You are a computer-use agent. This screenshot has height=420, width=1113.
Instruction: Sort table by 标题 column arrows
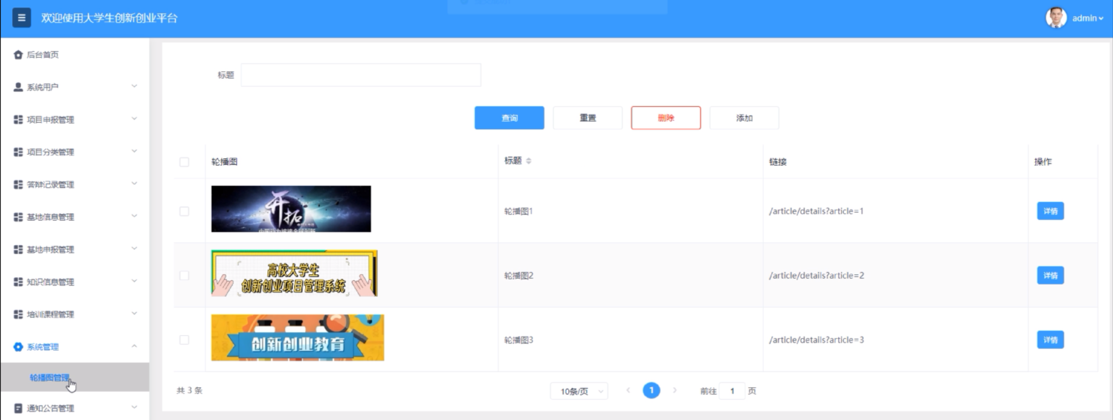pos(529,161)
